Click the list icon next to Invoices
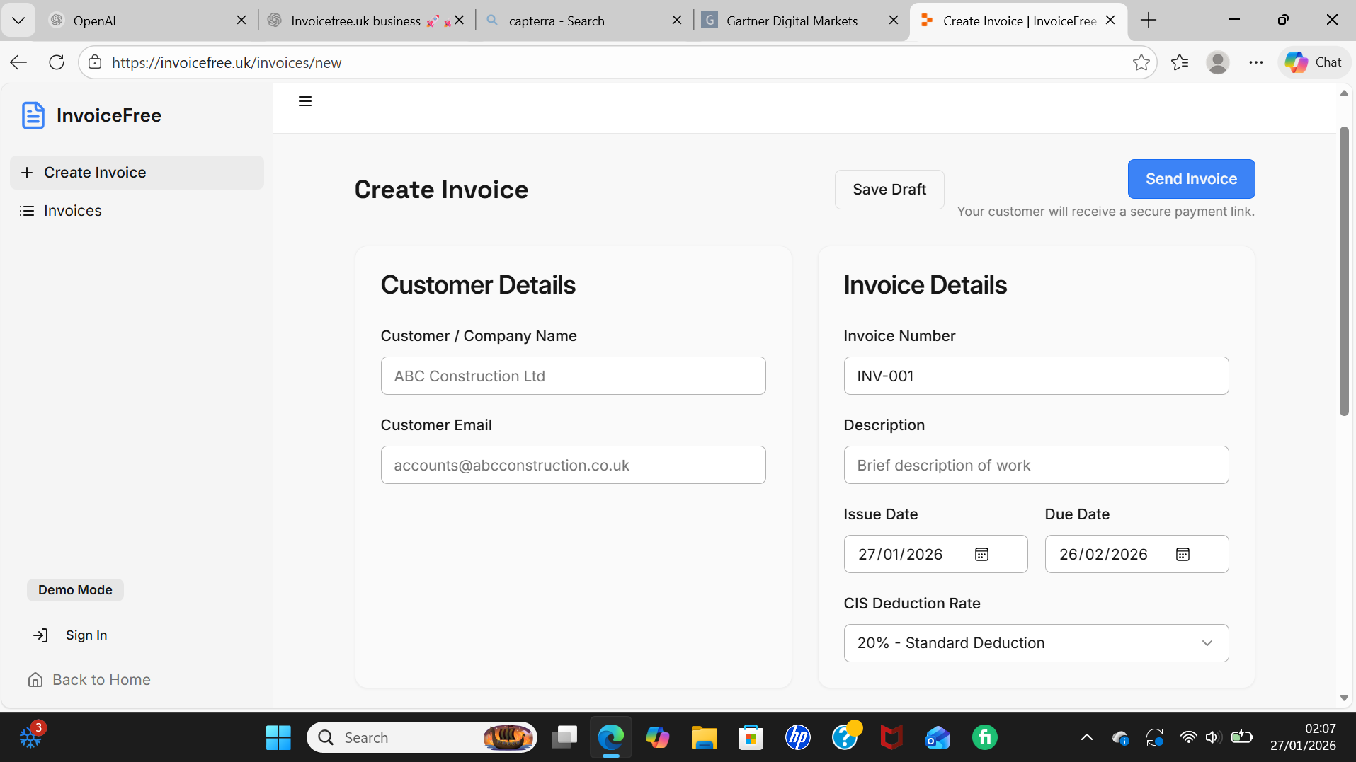 pos(27,210)
